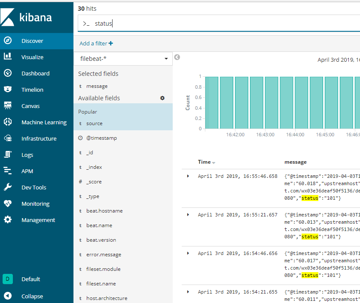The image size is (360, 303).
Task: Open Canvas easel icon
Action: pyautogui.click(x=8, y=105)
